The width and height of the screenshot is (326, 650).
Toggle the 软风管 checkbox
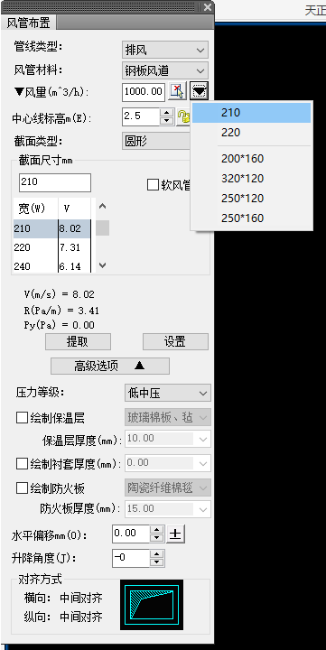point(153,185)
